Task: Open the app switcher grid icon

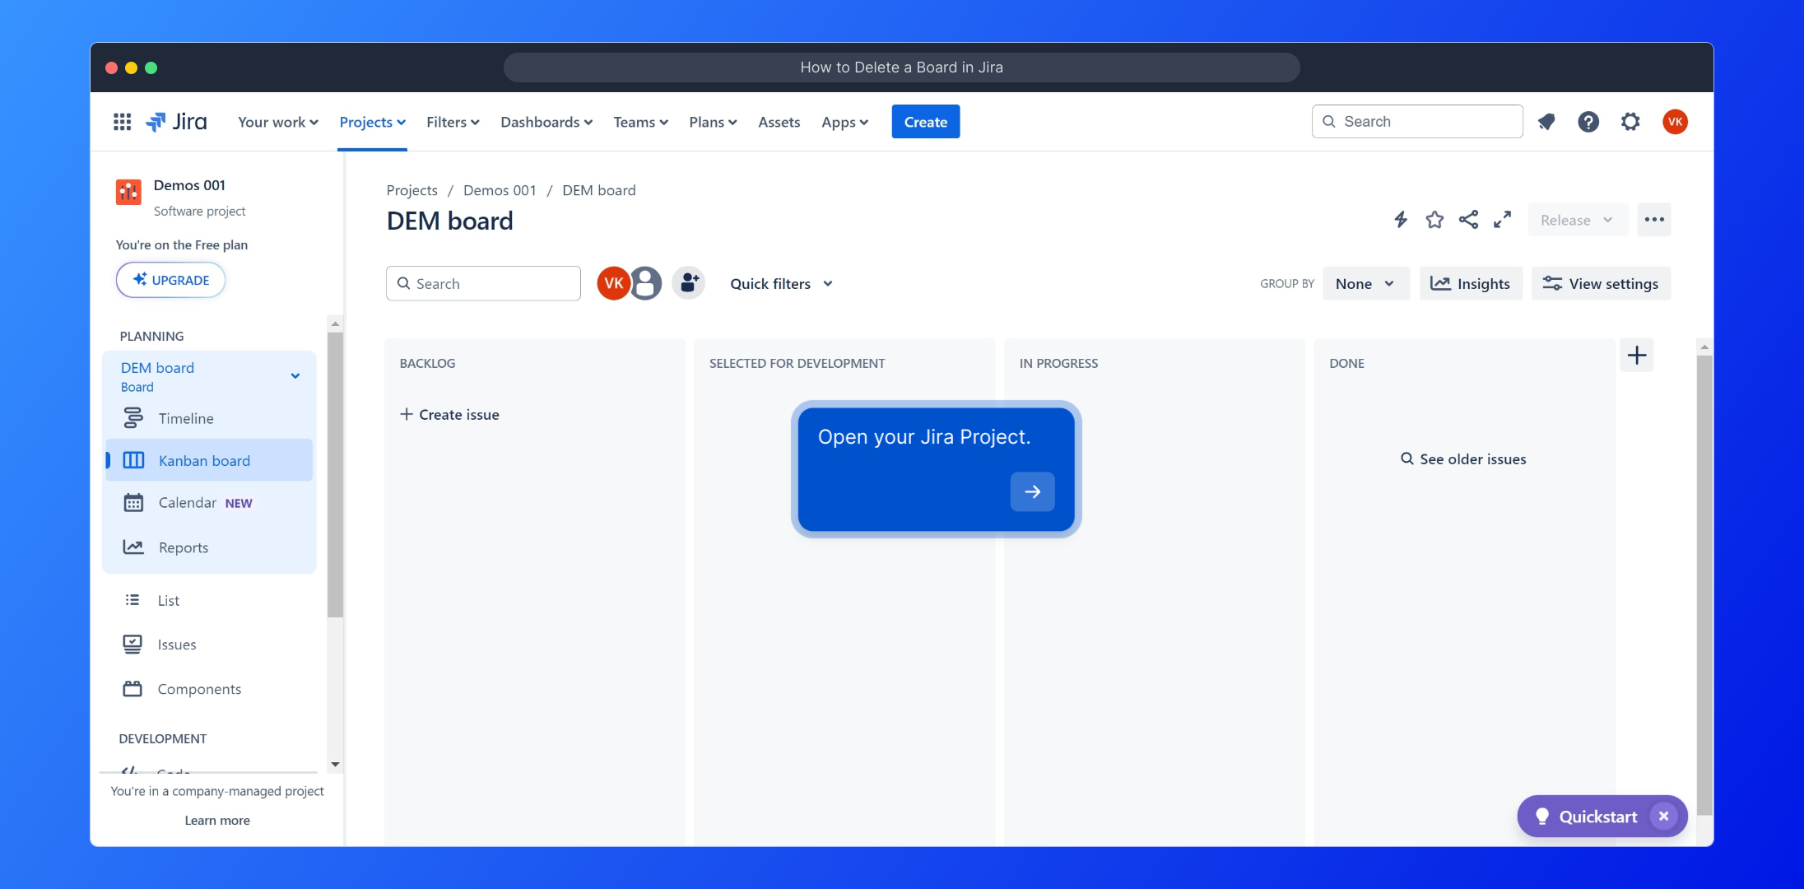Action: tap(122, 122)
